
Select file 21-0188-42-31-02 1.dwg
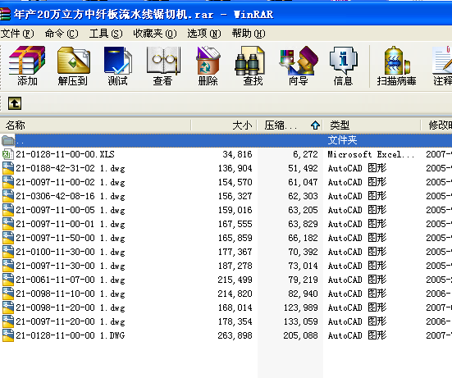click(226, 168)
